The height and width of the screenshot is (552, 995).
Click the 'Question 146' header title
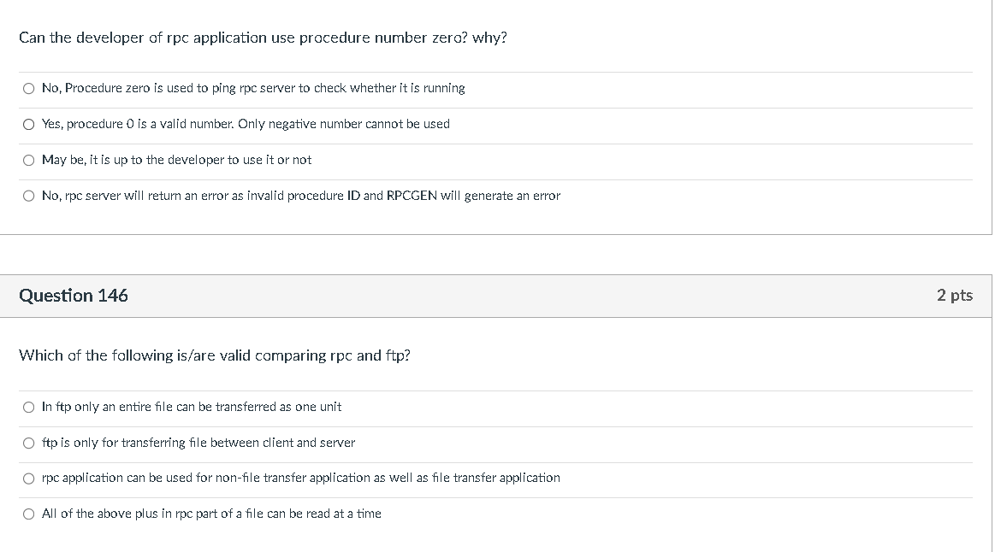click(74, 296)
